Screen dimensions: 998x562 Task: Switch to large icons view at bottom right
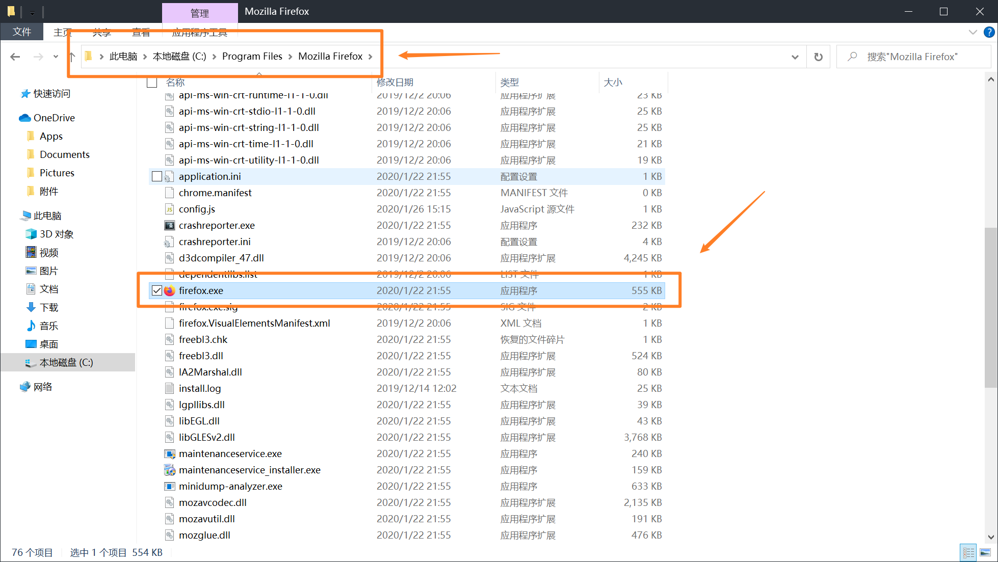985,553
